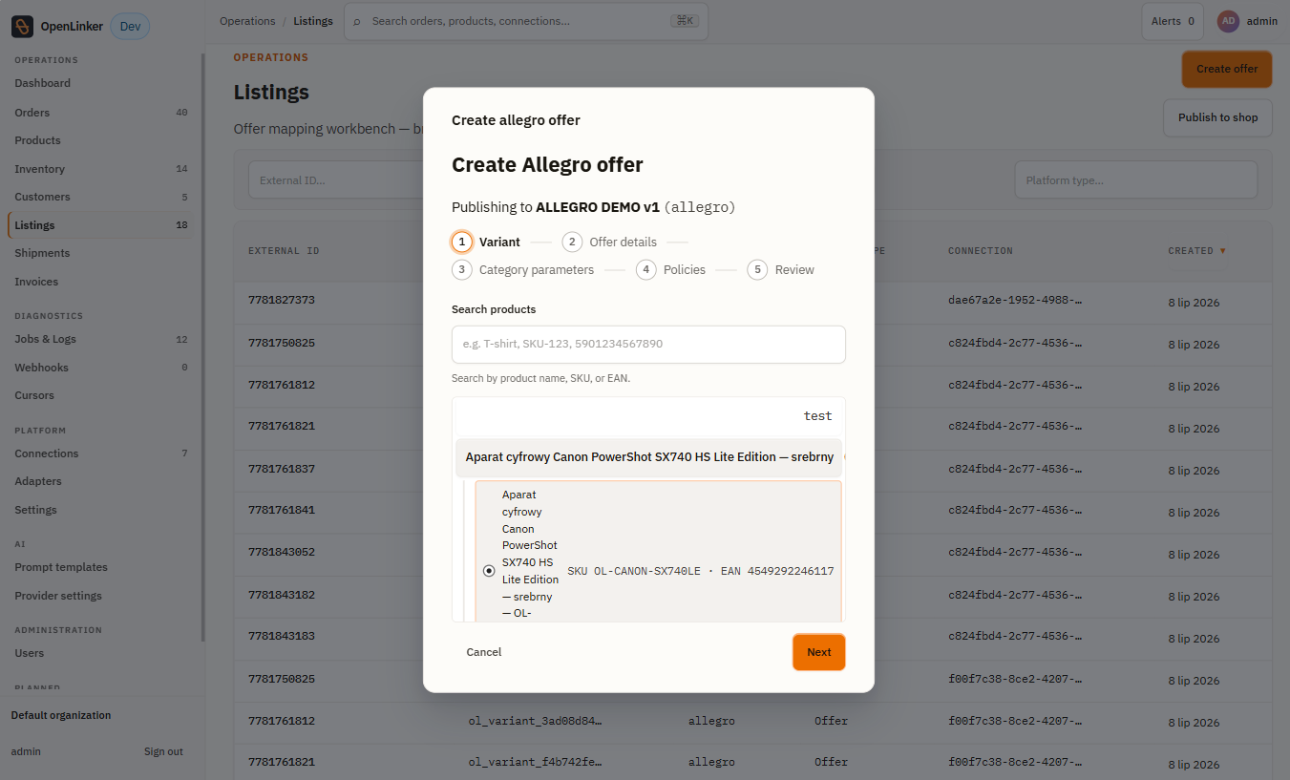The image size is (1290, 780).
Task: Open Provider settings in the sidebar
Action: (100, 596)
